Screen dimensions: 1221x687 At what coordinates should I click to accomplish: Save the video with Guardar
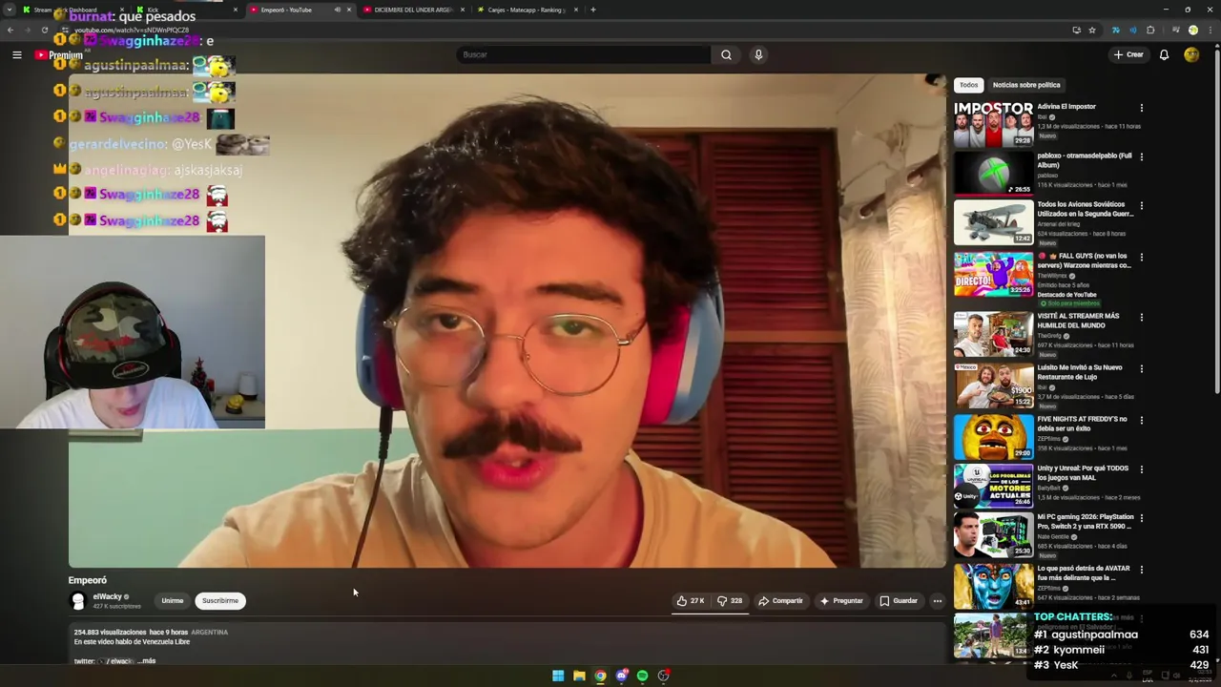899,601
